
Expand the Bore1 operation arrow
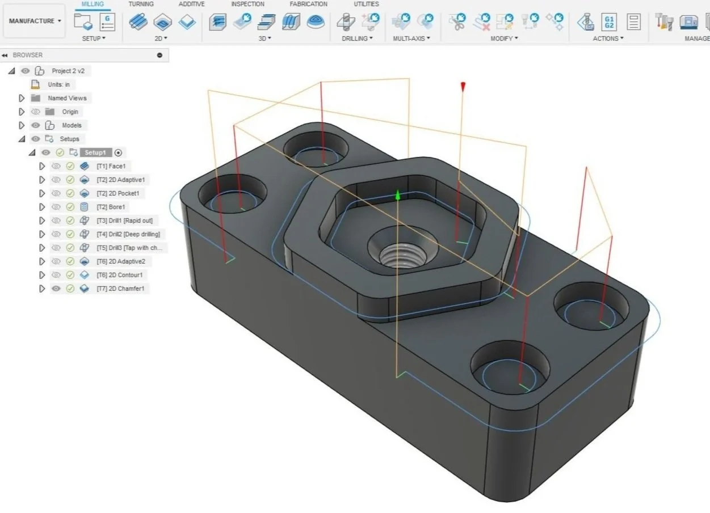42,207
